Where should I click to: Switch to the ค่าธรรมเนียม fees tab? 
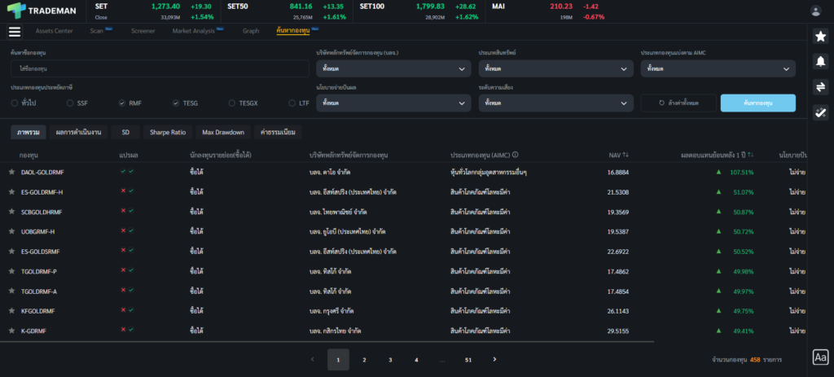click(x=278, y=133)
